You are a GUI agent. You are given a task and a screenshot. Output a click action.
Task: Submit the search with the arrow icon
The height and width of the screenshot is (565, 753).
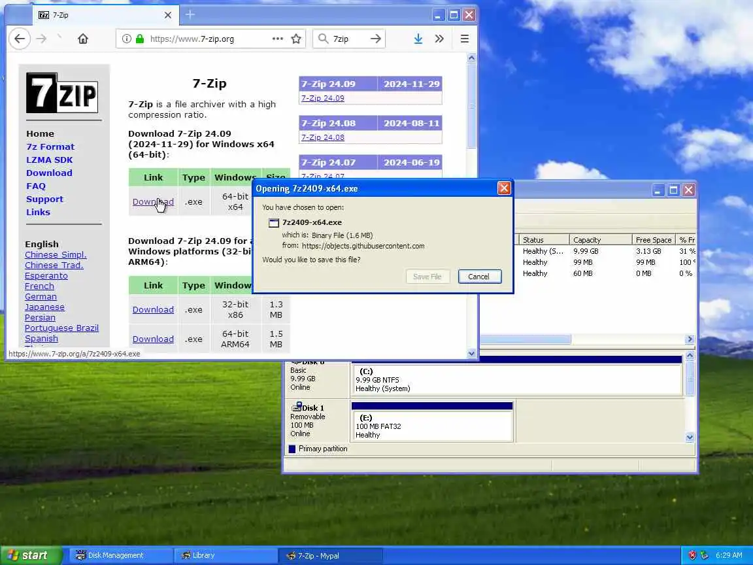point(376,39)
